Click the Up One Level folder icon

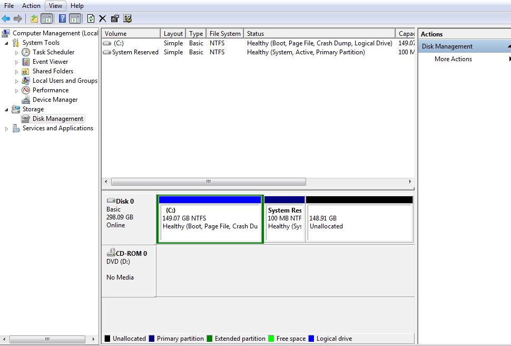[x=34, y=18]
